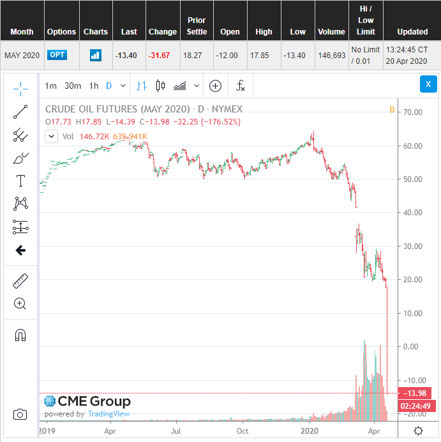The image size is (441, 442).
Task: Select the trend line drawing tool
Action: 20,112
